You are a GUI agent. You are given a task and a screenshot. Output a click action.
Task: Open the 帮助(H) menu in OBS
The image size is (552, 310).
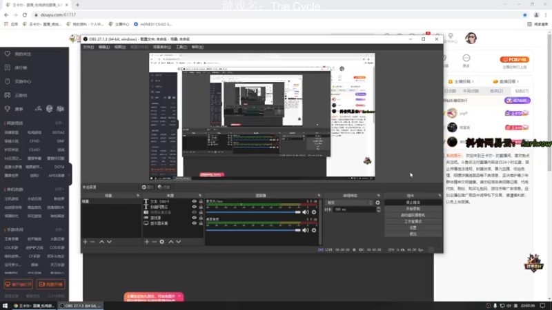[x=197, y=47]
